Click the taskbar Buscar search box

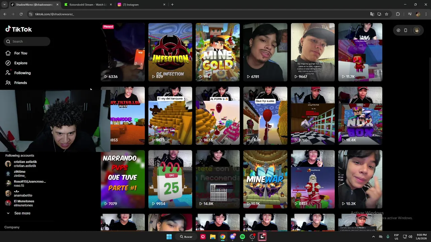click(186, 237)
